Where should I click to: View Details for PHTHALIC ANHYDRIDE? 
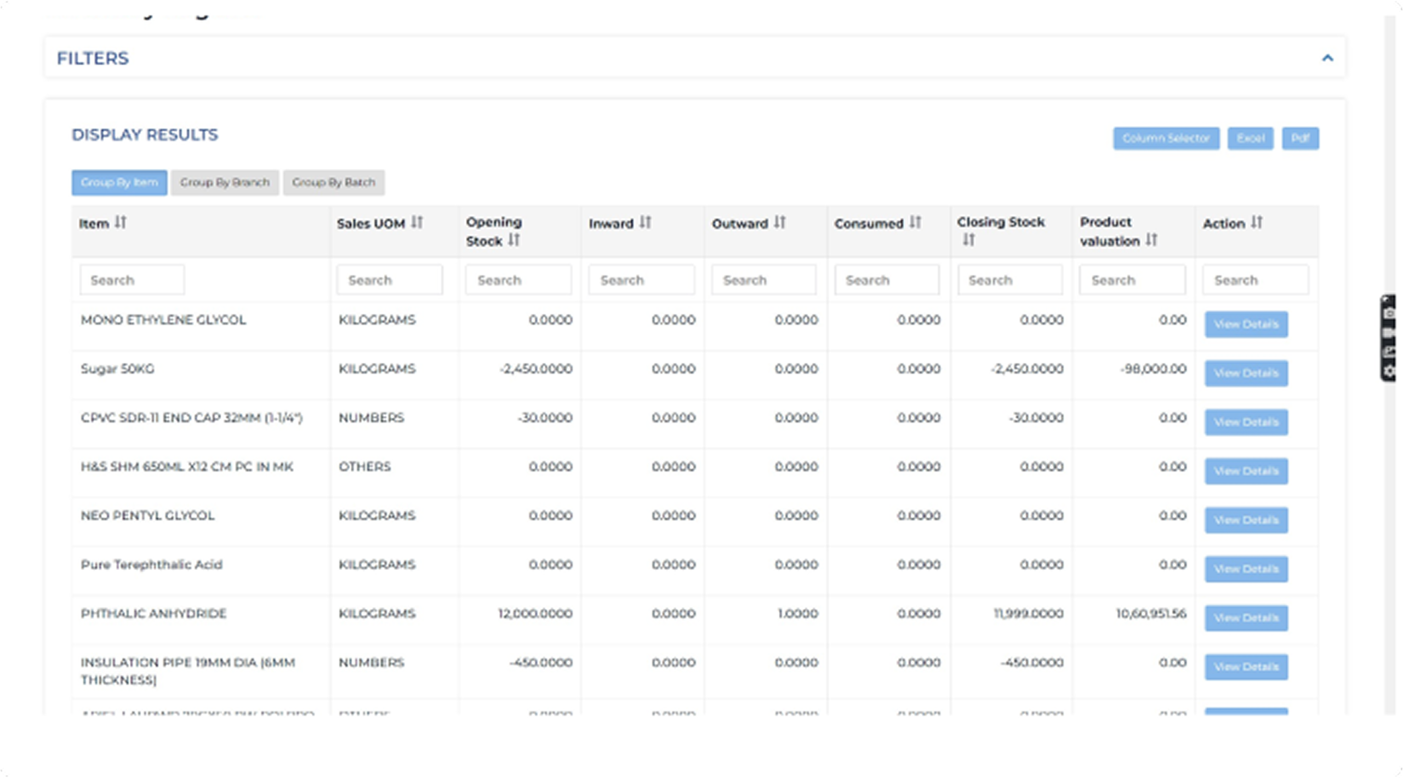click(x=1246, y=618)
